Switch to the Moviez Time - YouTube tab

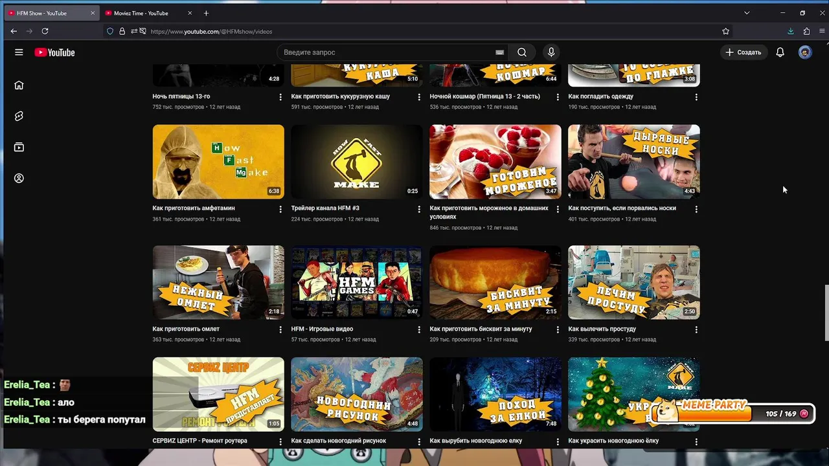(x=150, y=13)
